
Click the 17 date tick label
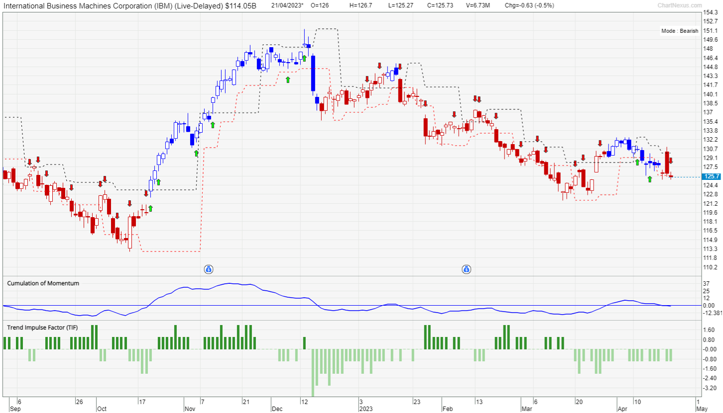tap(142, 402)
